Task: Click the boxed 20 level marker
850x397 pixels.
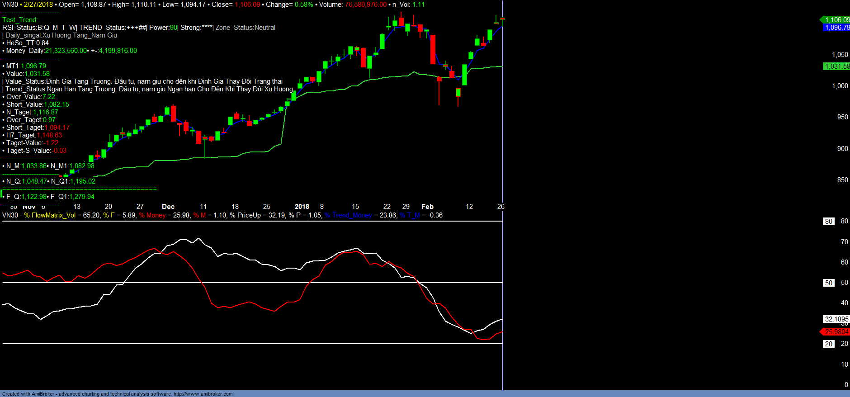Action: (828, 344)
